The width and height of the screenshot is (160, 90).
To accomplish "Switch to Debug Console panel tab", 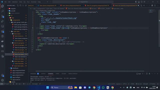I will pos(73,73).
